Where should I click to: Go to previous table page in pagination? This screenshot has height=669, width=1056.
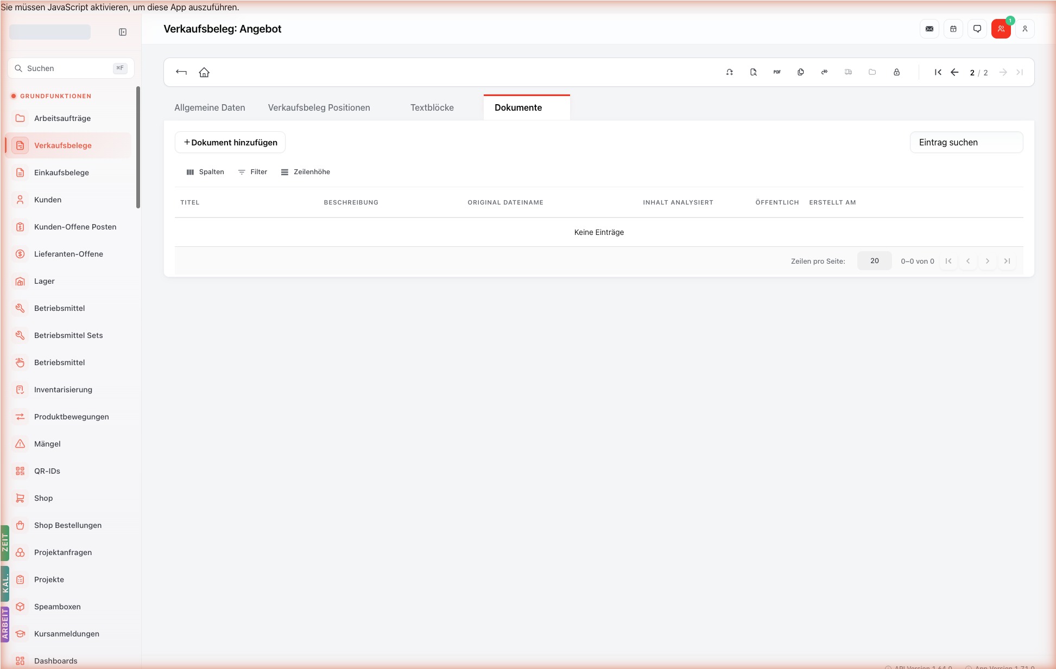pyautogui.click(x=968, y=261)
